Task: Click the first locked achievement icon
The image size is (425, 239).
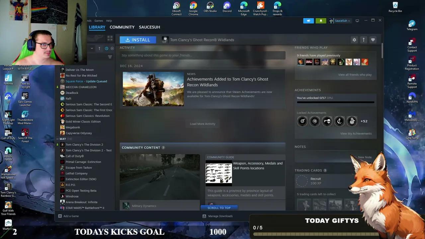Action: (x=302, y=121)
